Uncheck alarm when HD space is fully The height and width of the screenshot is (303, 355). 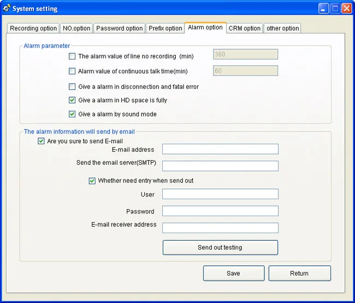[72, 100]
